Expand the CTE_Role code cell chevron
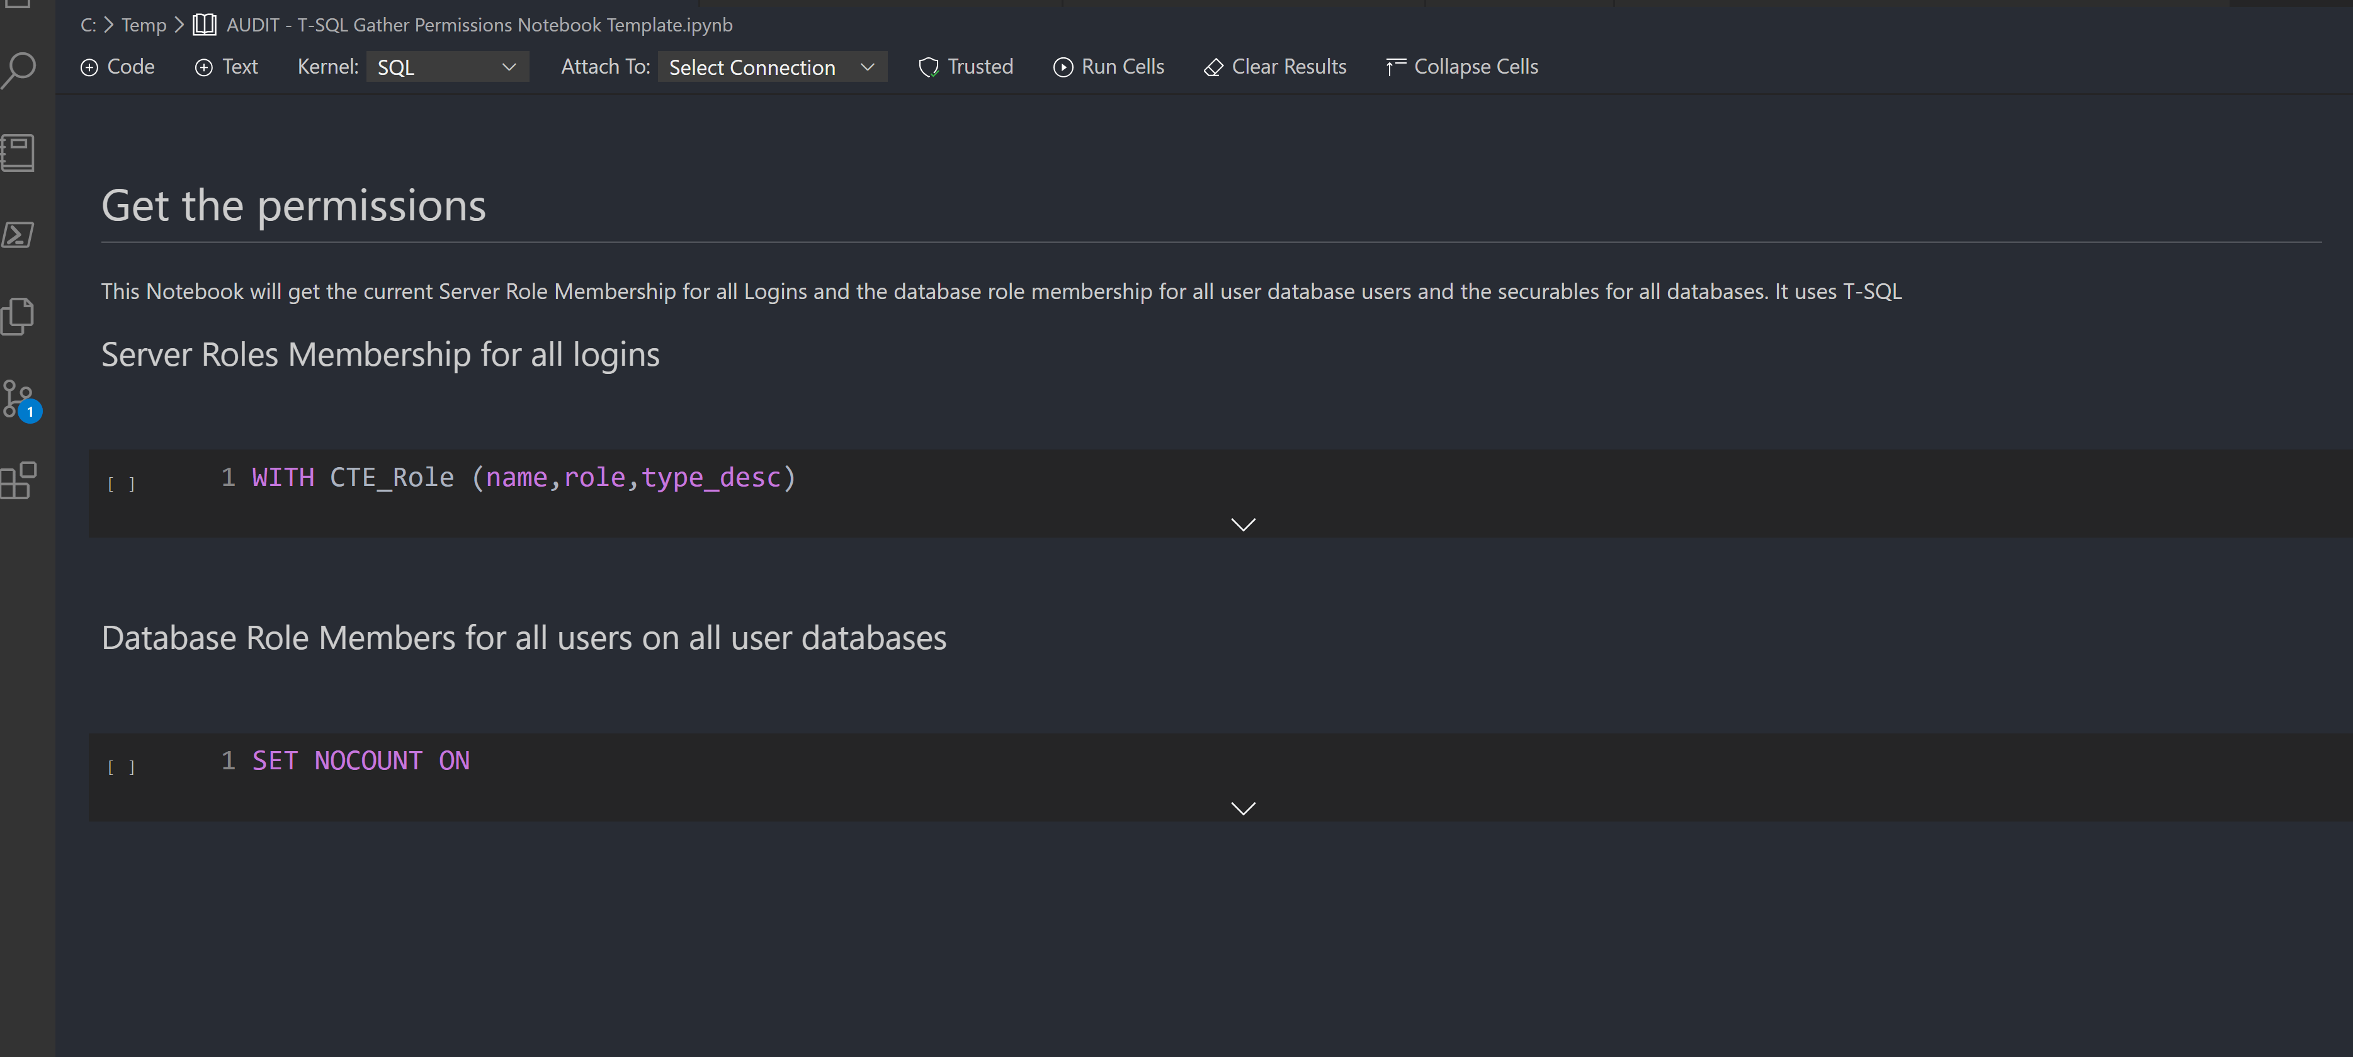This screenshot has width=2353, height=1057. coord(1243,524)
